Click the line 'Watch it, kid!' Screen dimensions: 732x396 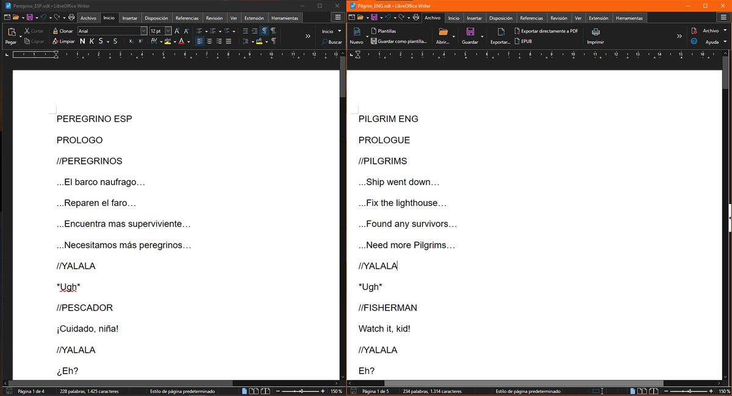[x=384, y=329]
